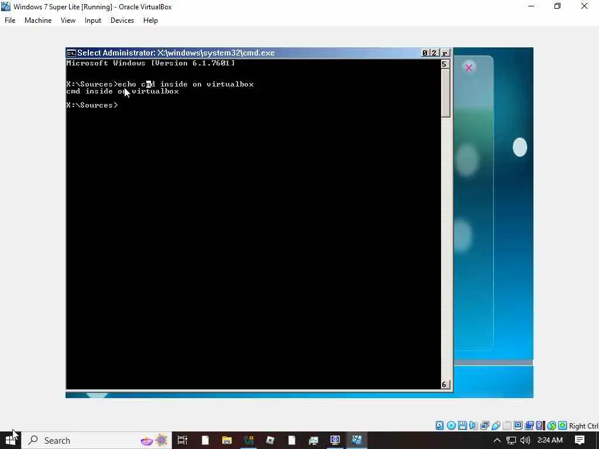Click the hard disk activity status icon

[440, 426]
